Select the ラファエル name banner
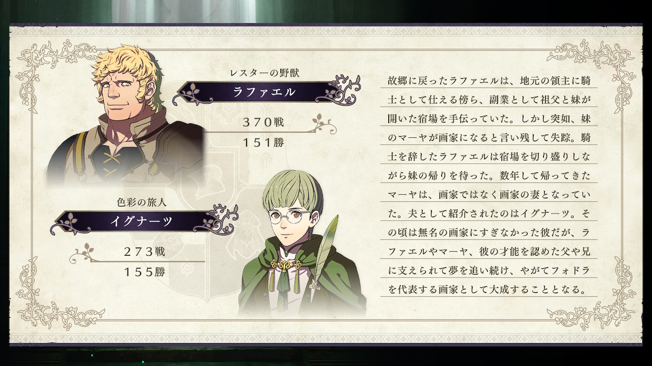652x366 pixels. [263, 93]
